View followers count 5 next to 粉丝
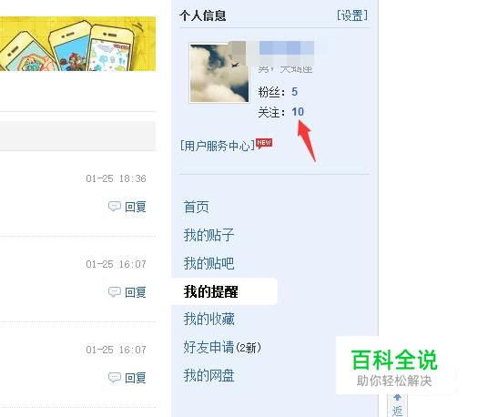This screenshot has width=478, height=417. point(294,91)
